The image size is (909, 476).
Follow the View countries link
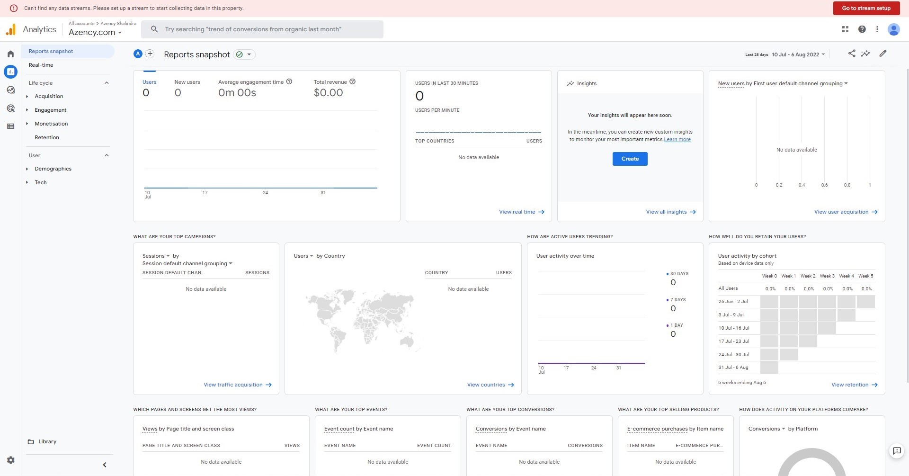point(490,385)
